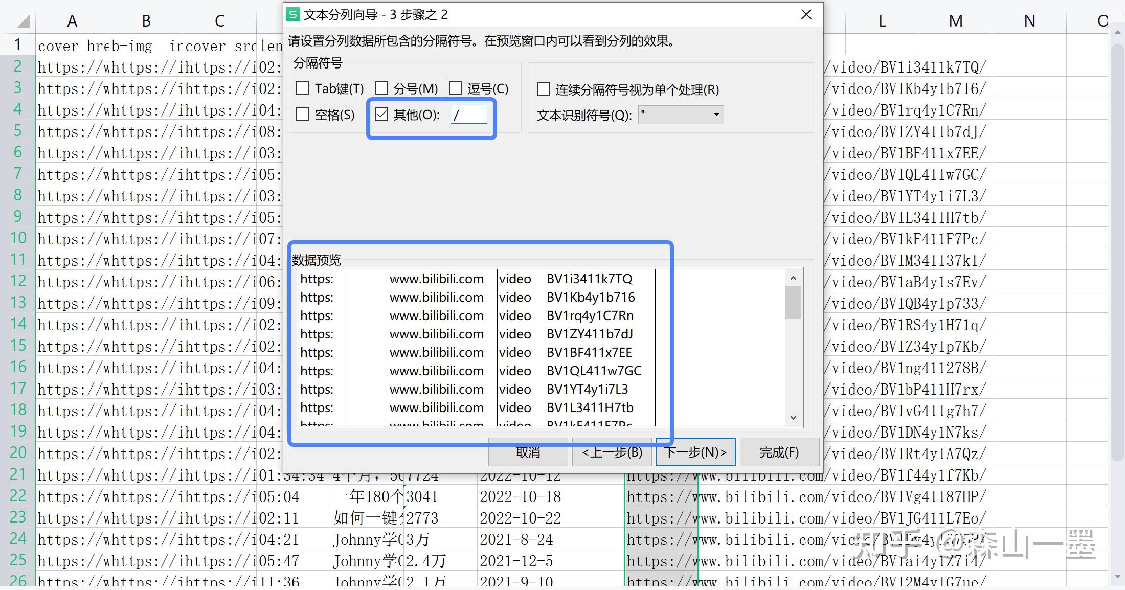This screenshot has height=590, width=1125.
Task: Click cell with duration 05:47
Action: point(293,561)
